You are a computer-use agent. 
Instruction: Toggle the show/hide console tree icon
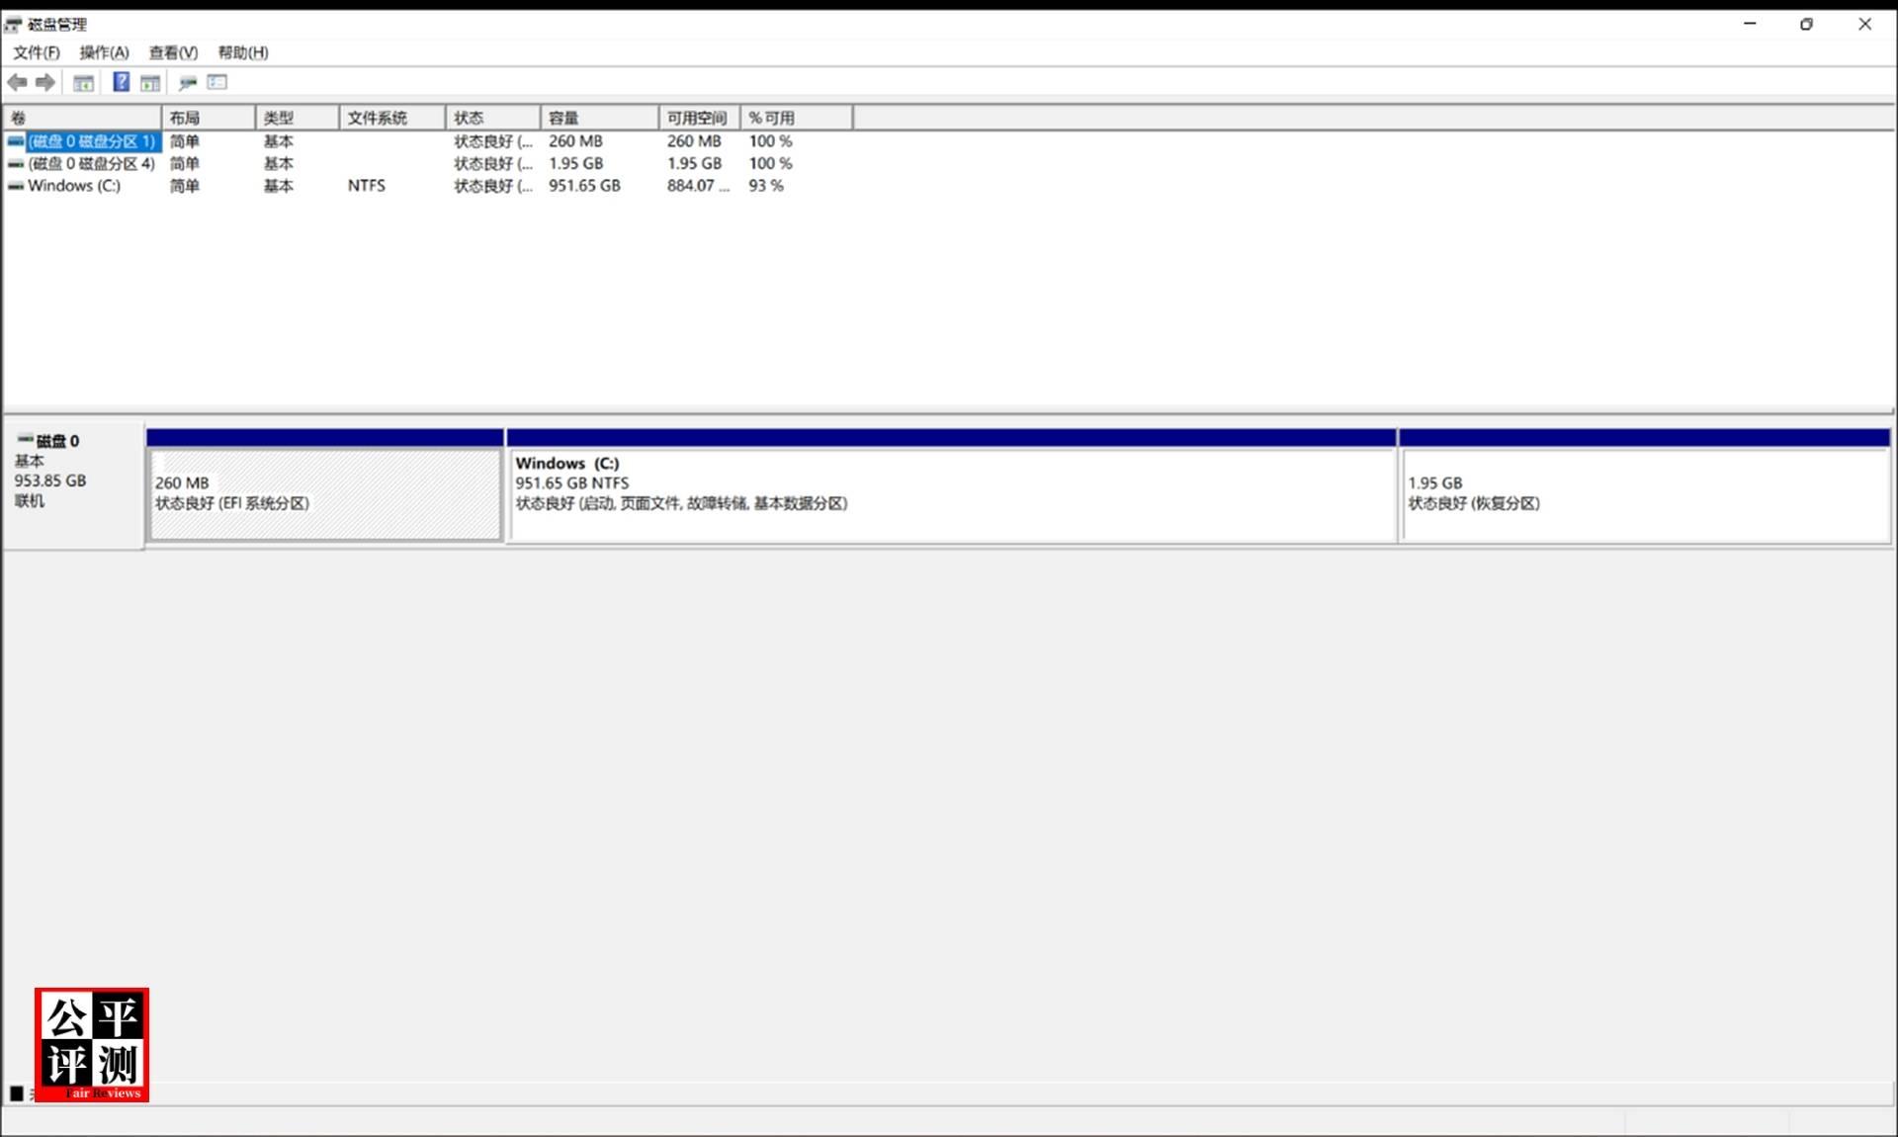coord(83,82)
